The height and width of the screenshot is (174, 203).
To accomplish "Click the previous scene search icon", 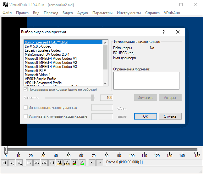I will point(74,163).
